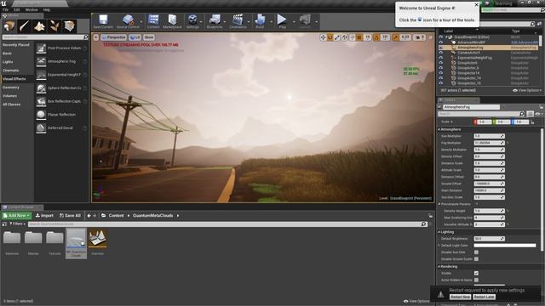This screenshot has width=545, height=306.
Task: Select scale gizmo icon in viewport
Action: coord(337,37)
